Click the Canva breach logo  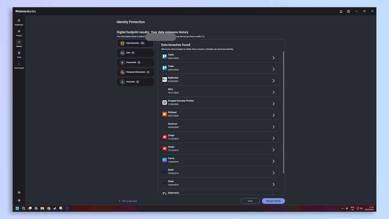pyautogui.click(x=164, y=160)
